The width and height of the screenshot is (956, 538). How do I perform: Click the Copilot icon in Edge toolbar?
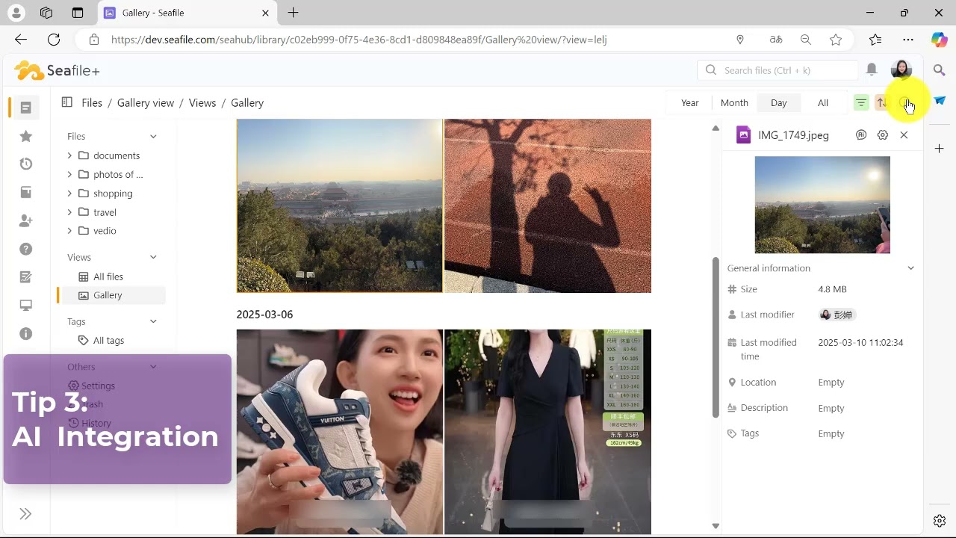click(940, 40)
